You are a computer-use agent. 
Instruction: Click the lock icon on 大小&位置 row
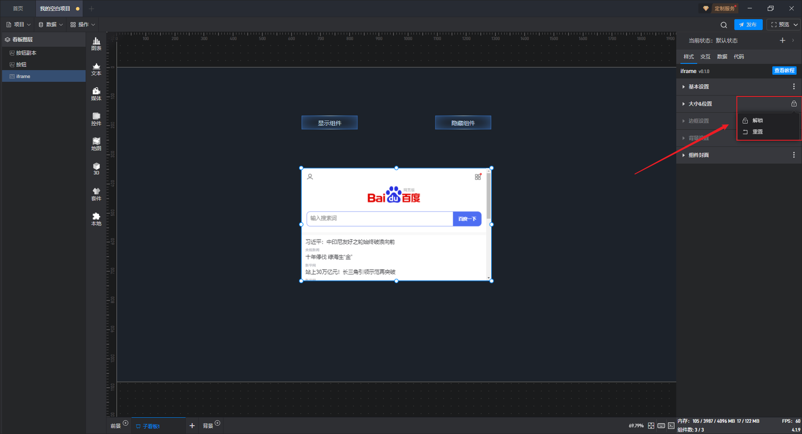coord(794,103)
